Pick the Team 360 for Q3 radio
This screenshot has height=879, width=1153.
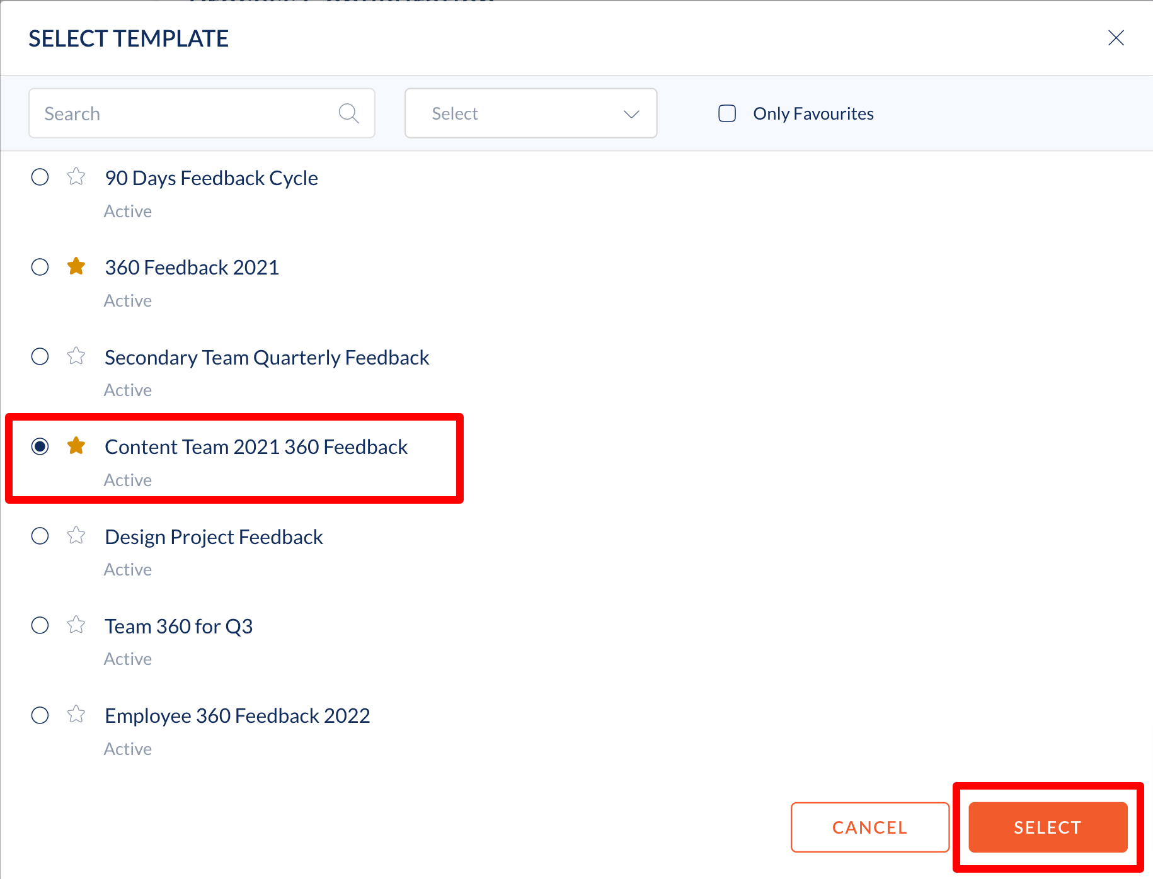coord(40,625)
